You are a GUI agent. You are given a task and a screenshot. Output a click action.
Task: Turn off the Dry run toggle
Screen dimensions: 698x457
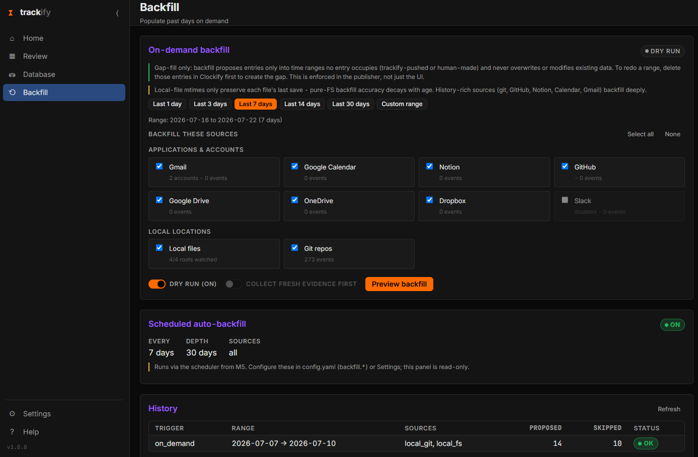tap(157, 284)
